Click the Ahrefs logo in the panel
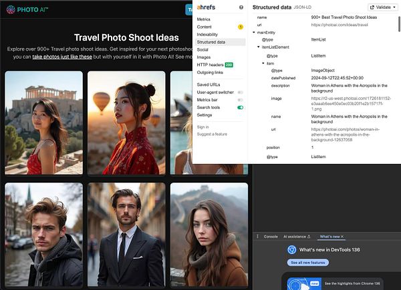Image resolution: width=401 pixels, height=290 pixels. click(206, 7)
